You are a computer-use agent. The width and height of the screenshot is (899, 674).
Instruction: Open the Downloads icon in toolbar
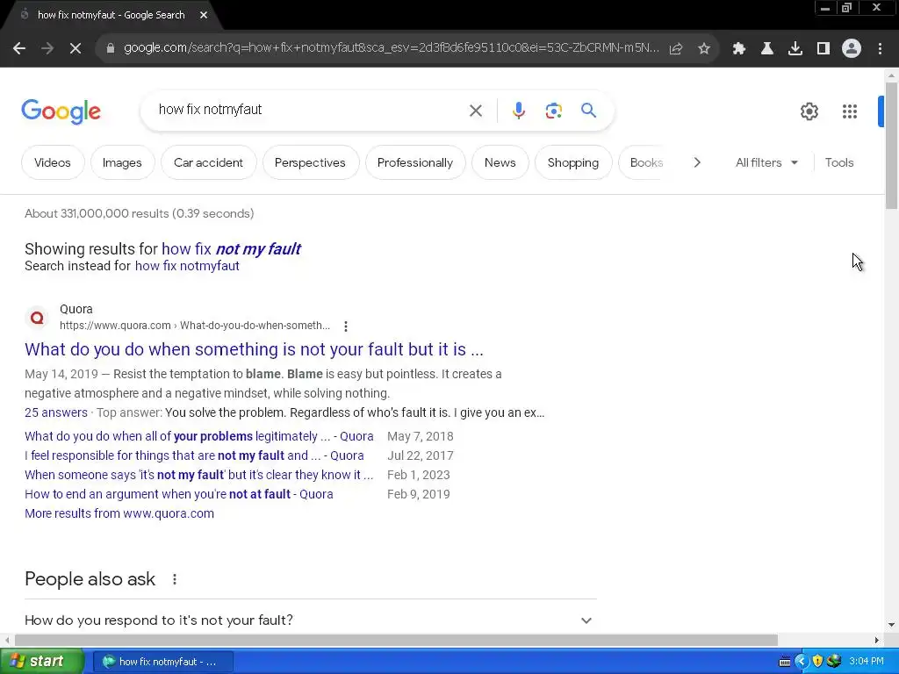(795, 49)
